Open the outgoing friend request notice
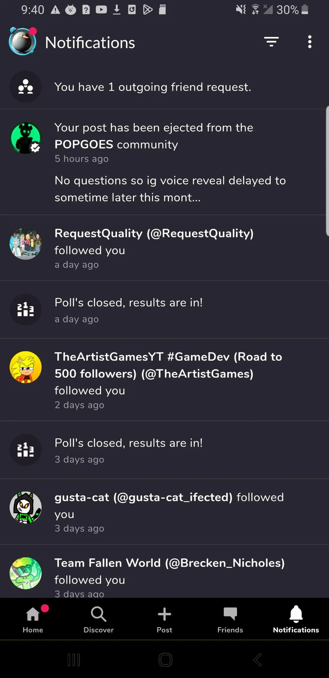 click(x=153, y=87)
